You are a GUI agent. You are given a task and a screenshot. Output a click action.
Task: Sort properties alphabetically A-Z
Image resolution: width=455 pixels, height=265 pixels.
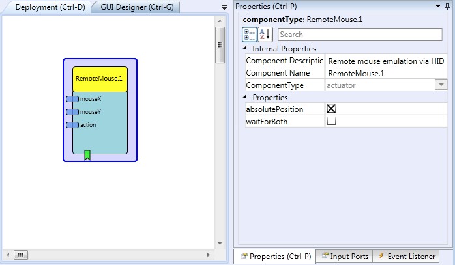click(265, 35)
